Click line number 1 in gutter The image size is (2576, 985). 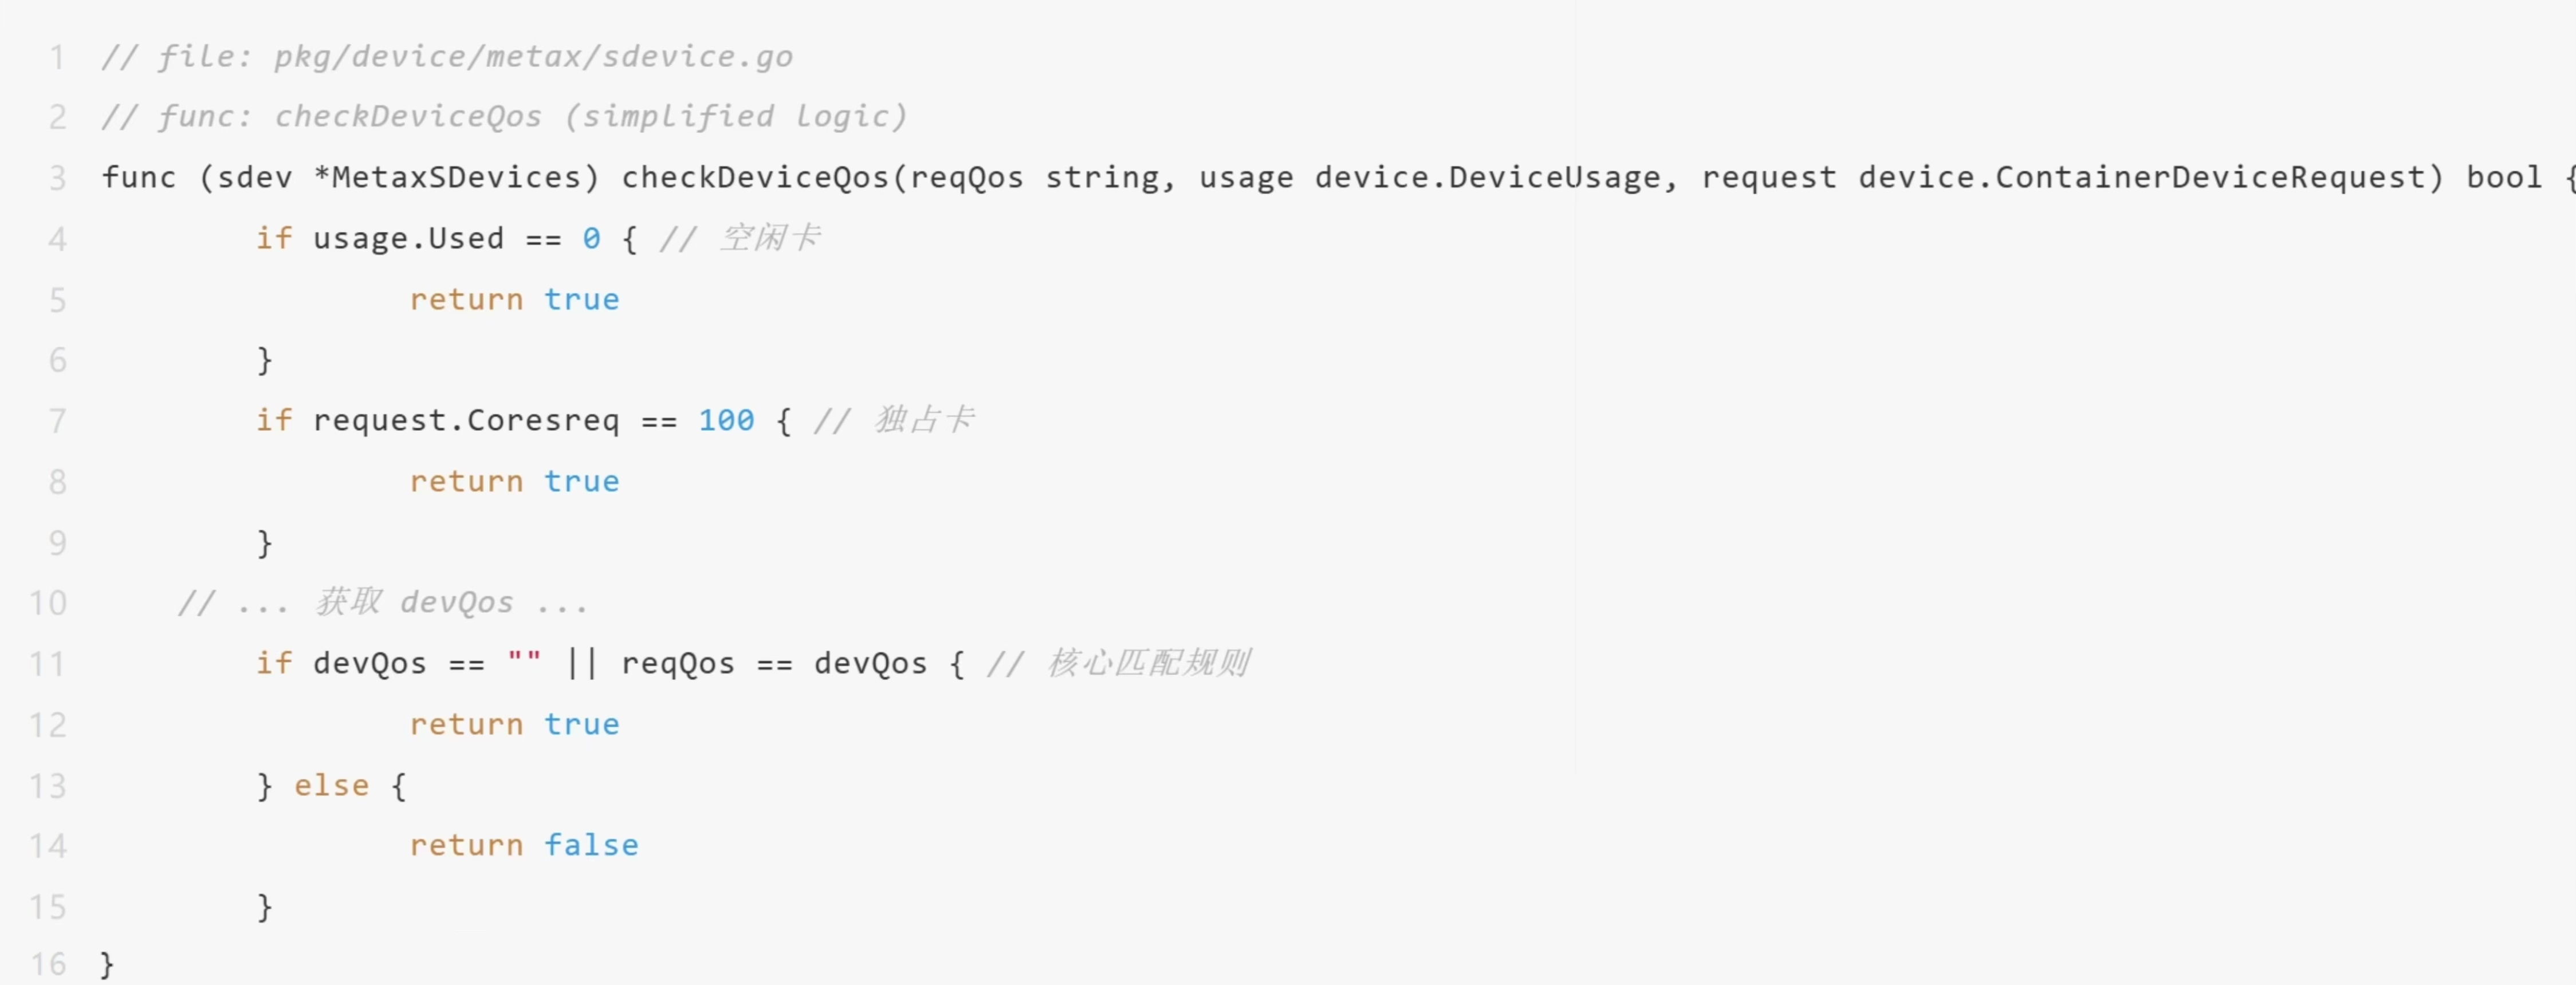pos(57,57)
